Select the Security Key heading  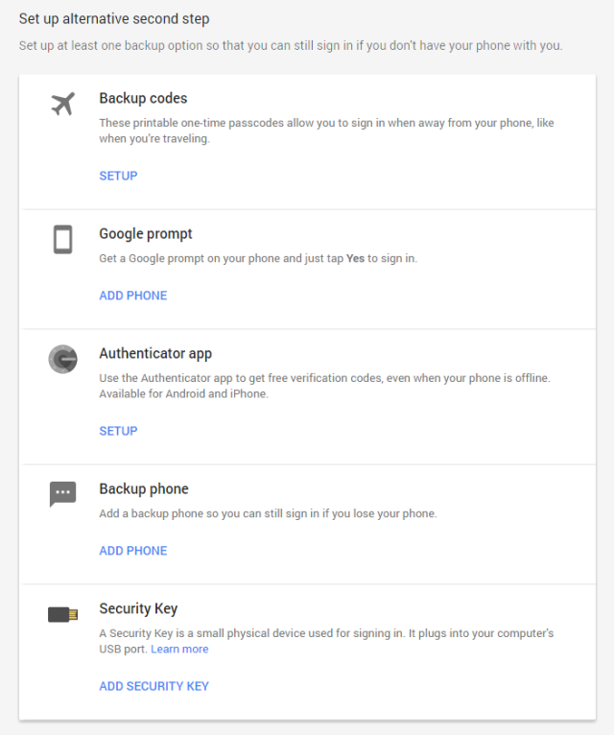pyautogui.click(x=138, y=609)
